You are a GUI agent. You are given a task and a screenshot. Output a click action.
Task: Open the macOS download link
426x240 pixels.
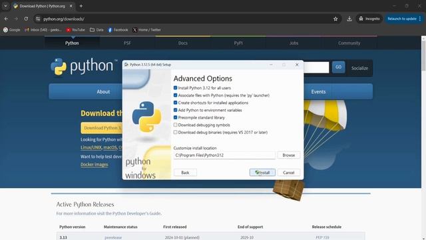point(110,147)
